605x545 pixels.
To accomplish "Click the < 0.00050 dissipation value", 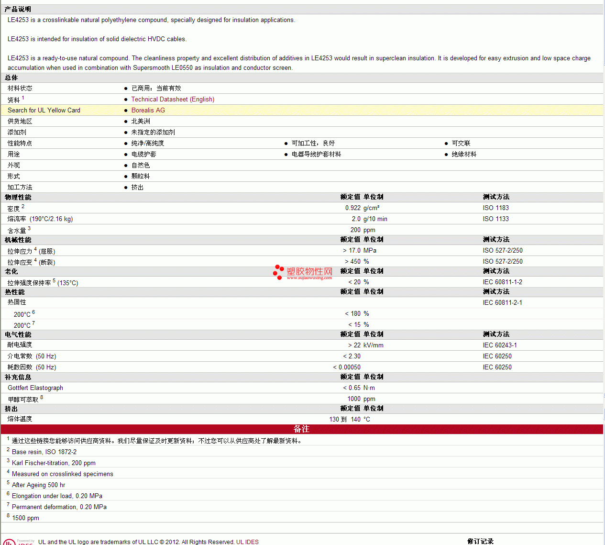I will [x=347, y=367].
